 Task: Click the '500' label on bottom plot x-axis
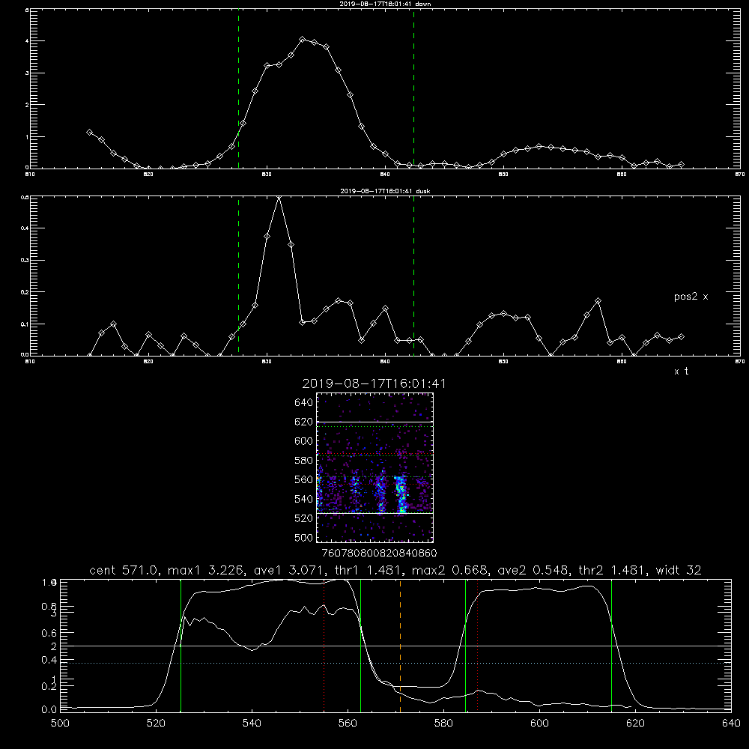tap(60, 724)
